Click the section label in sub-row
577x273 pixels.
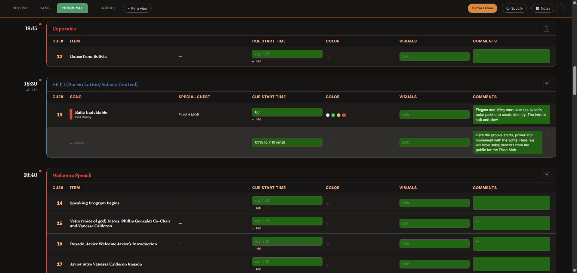[x=78, y=143]
